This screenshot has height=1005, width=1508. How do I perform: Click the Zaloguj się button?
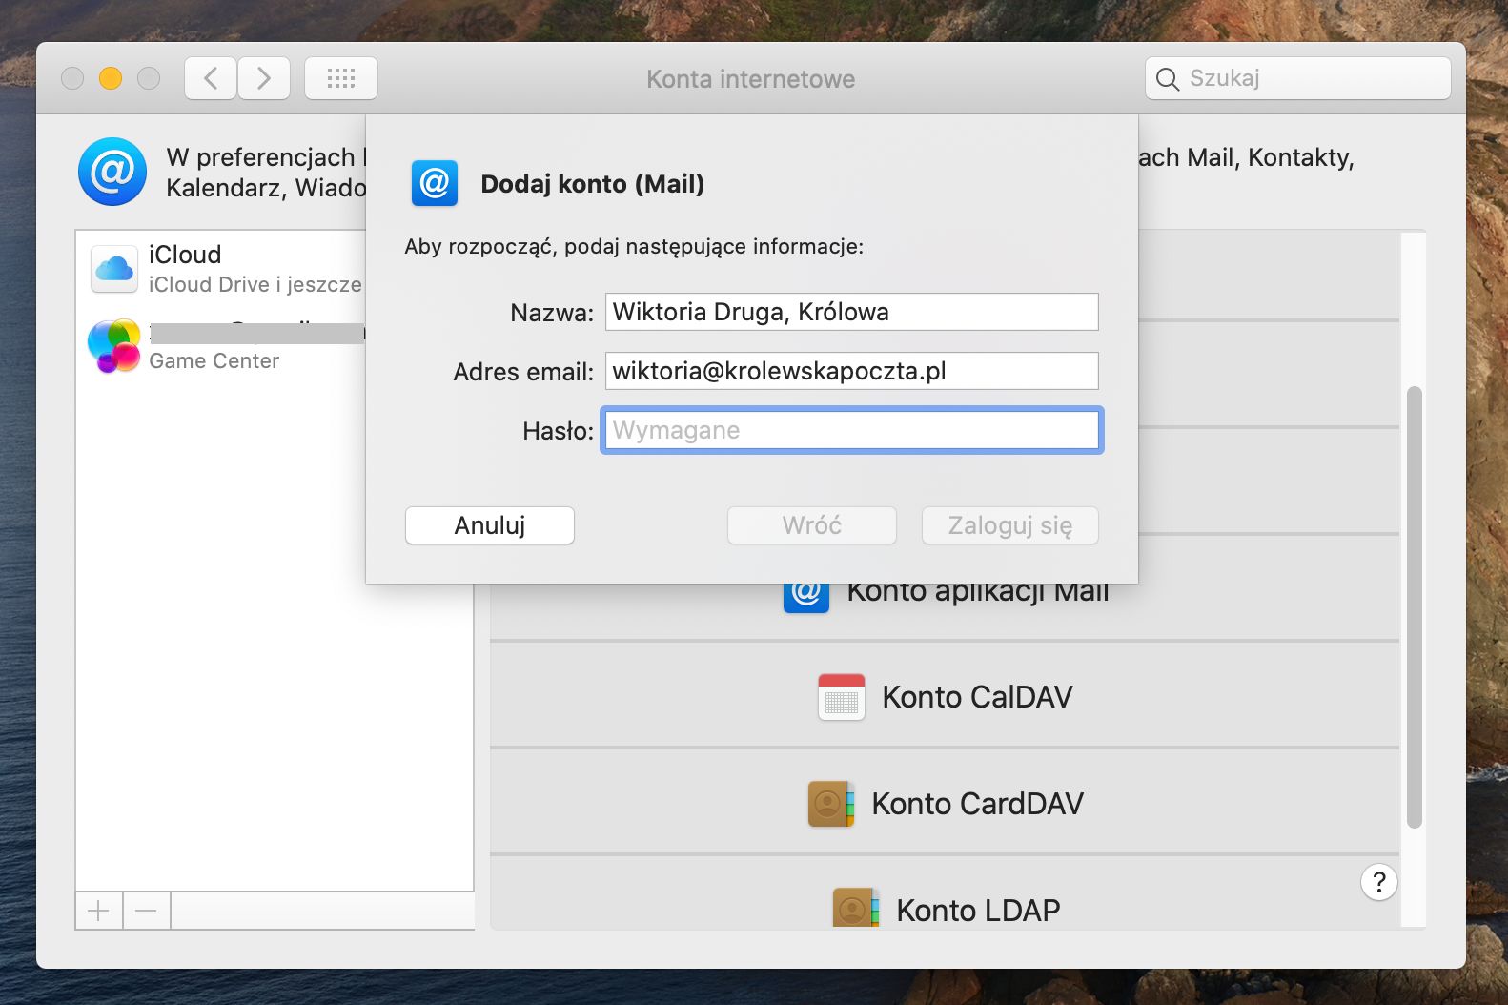pyautogui.click(x=1010, y=525)
